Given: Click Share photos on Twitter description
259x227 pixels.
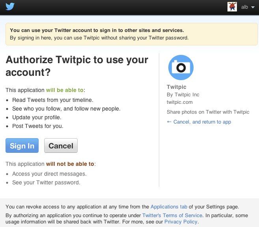Looking at the screenshot, I should coord(208,112).
